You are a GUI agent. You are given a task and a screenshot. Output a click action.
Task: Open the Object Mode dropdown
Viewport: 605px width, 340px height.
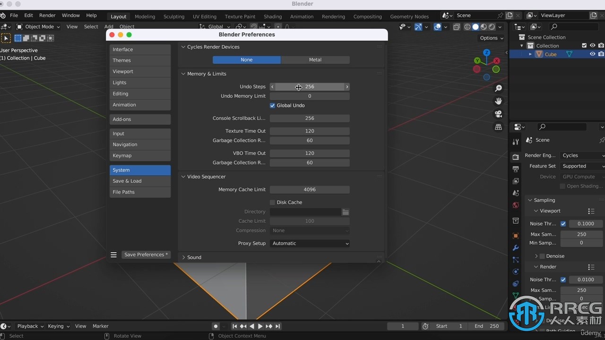[x=38, y=27]
